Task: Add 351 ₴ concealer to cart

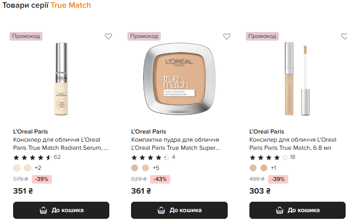Action: pos(61,210)
